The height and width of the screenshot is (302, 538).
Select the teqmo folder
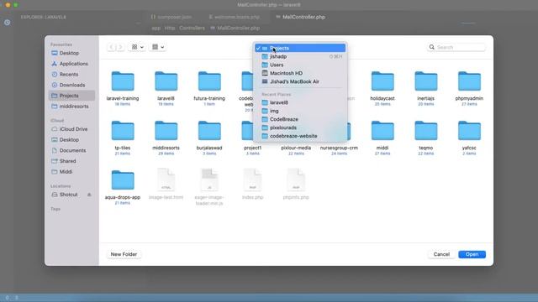coord(426,131)
